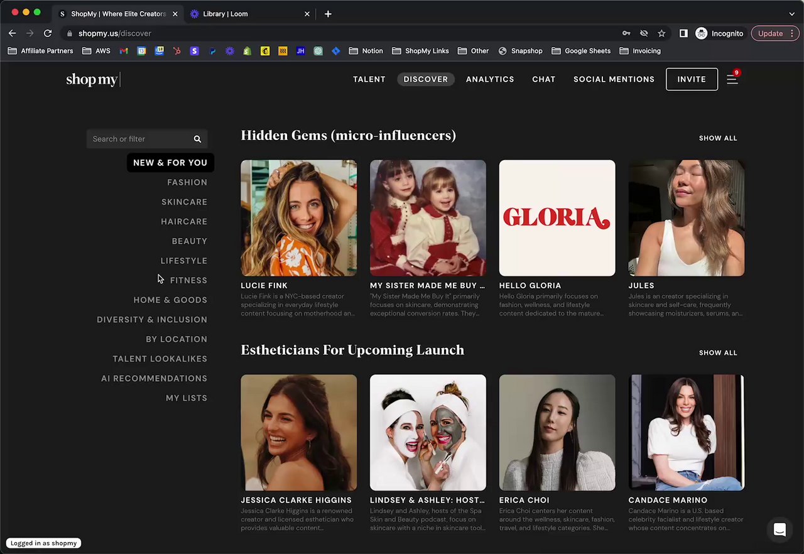Toggle the browser side panel icon
Image resolution: width=804 pixels, height=554 pixels.
pyautogui.click(x=683, y=33)
